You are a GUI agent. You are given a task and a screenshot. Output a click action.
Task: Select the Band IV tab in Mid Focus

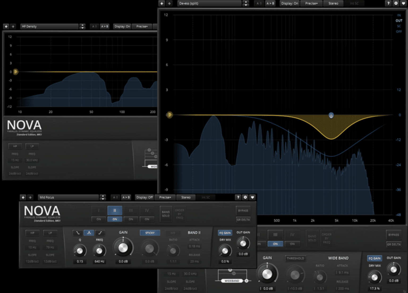[x=147, y=210]
